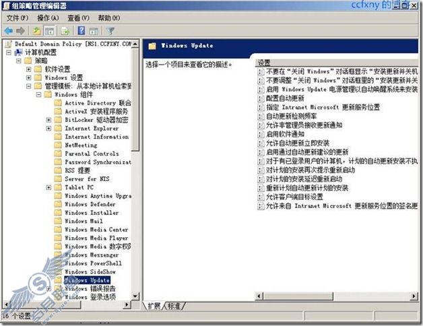Expand the Windows 设置 node
The image size is (423, 326).
(x=28, y=77)
